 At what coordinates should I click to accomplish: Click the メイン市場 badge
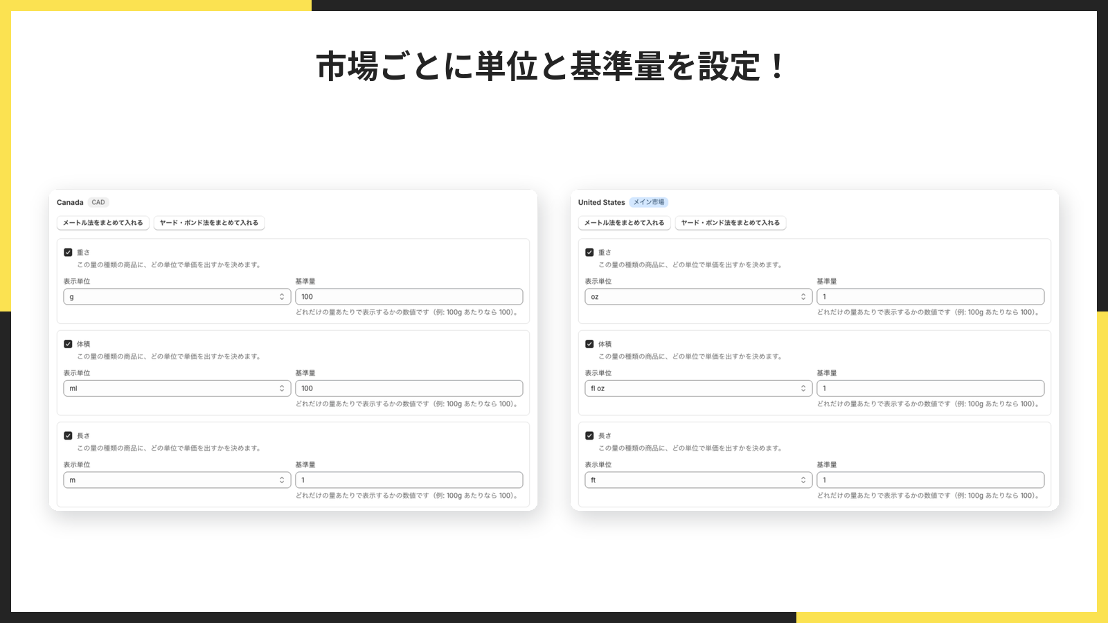pyautogui.click(x=649, y=203)
